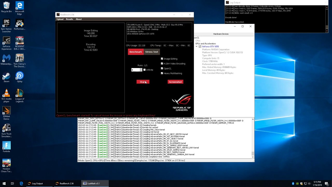Open the Epic Games Launcher desktop icon
Viewport: 332px width, 187px height.
(x=6, y=26)
